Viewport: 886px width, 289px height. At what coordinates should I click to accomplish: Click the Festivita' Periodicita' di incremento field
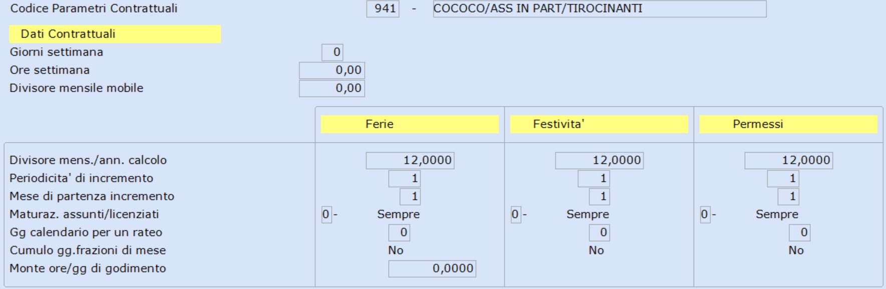(x=594, y=178)
